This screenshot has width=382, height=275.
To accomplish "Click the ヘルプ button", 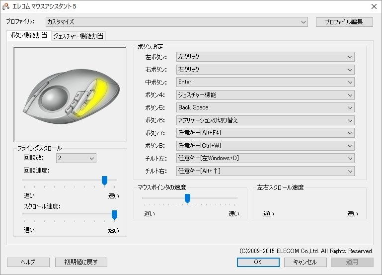I will click(28, 262).
